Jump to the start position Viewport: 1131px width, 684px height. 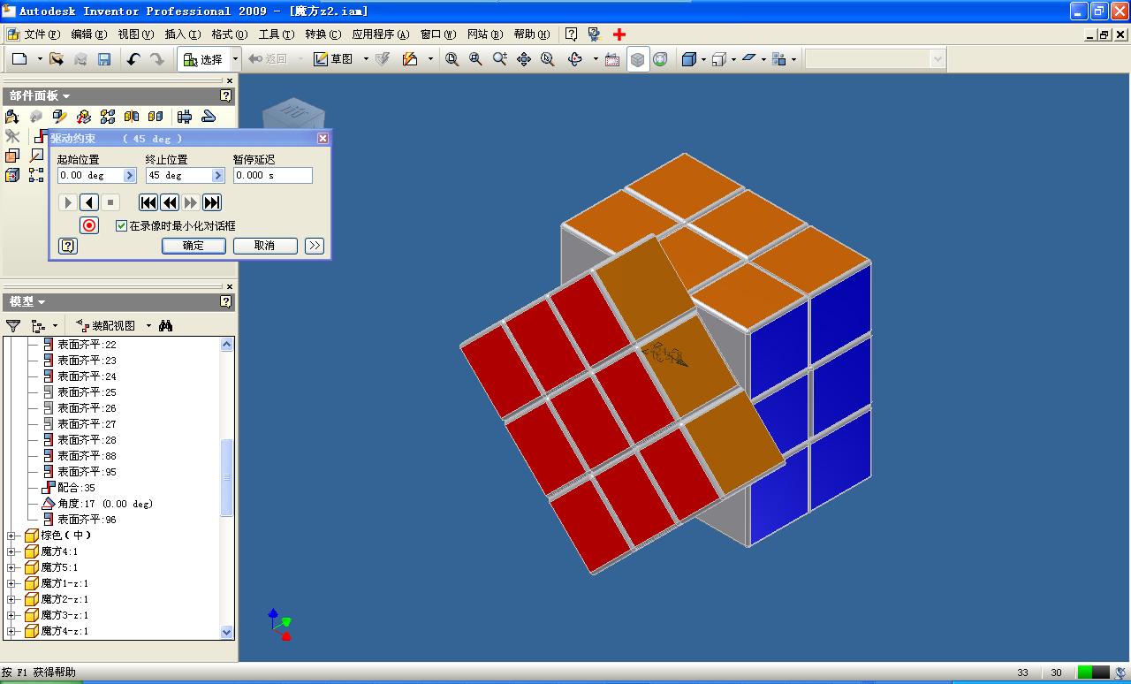coord(148,202)
